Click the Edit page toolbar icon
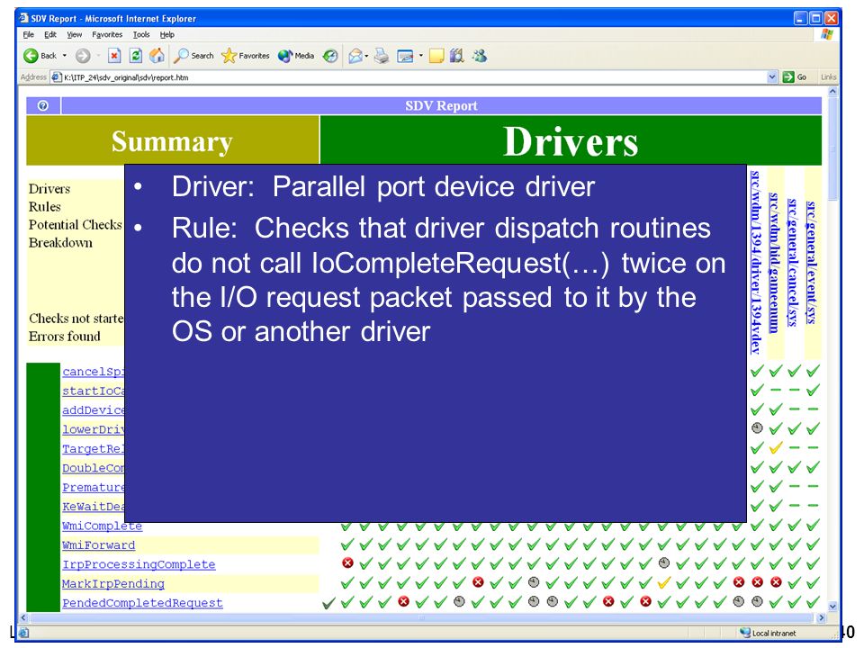864x648 pixels. click(405, 56)
